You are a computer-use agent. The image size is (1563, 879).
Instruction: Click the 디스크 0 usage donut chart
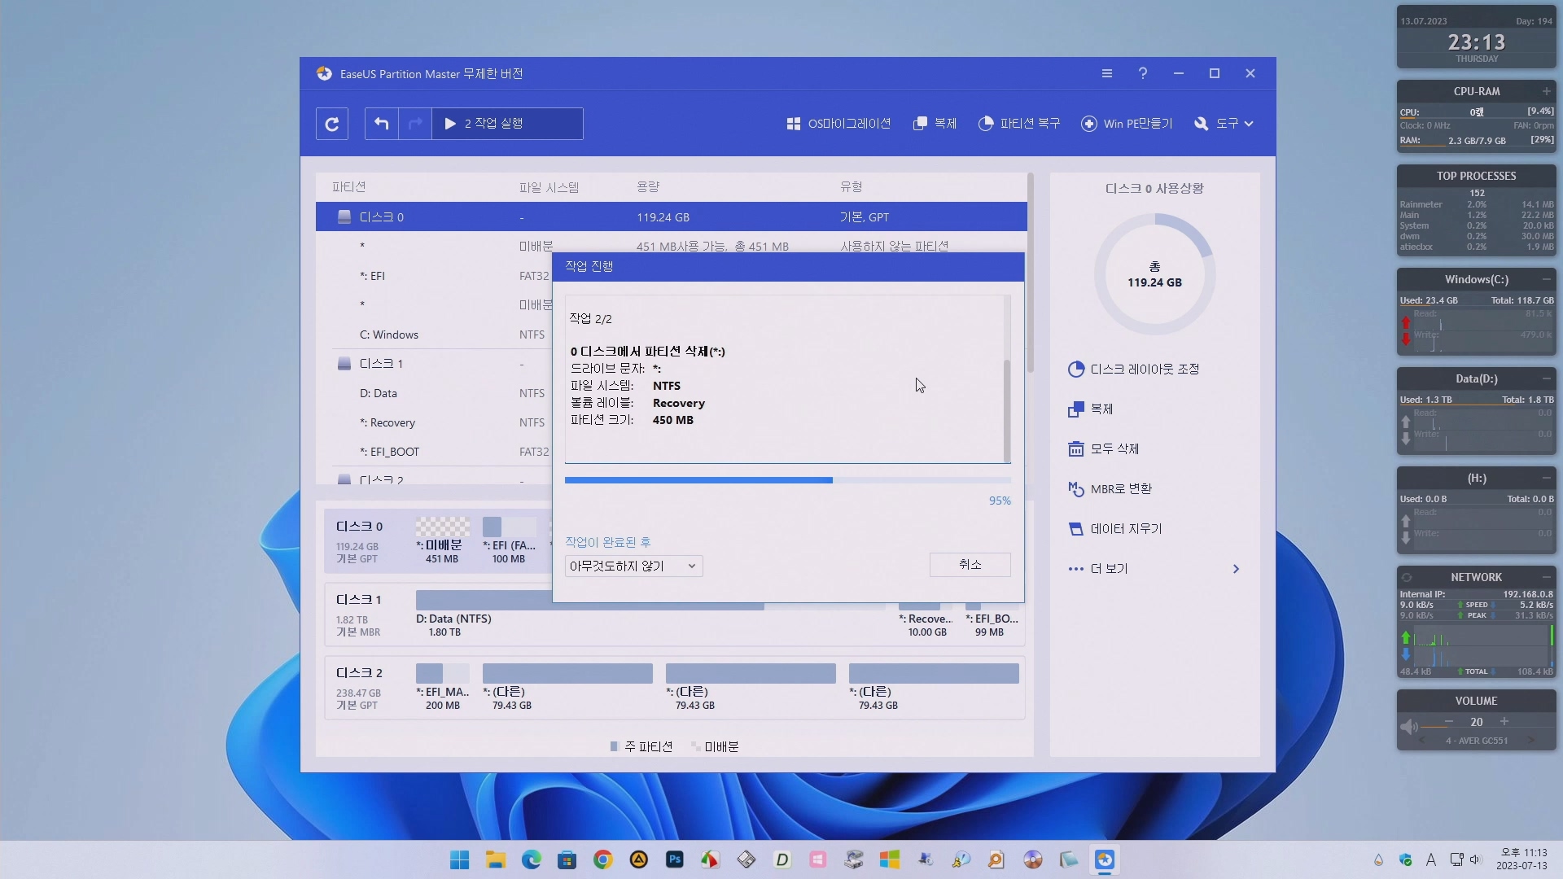pos(1154,274)
